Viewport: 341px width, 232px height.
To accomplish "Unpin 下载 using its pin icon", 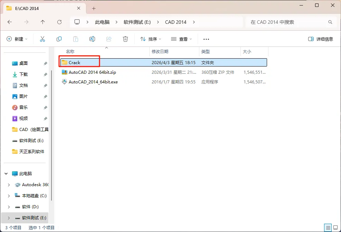I will coord(45,74).
